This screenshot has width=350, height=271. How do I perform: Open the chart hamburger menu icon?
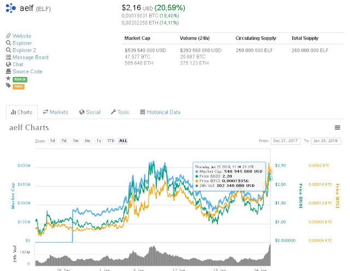[337, 128]
